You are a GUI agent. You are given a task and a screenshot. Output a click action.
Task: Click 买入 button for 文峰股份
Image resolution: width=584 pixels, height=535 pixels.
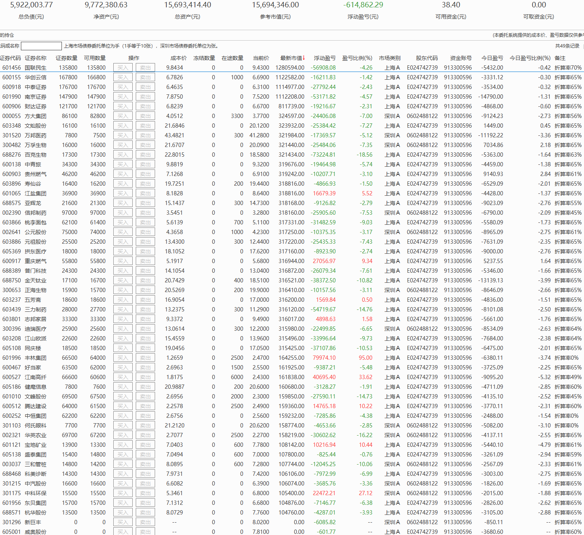[x=123, y=397]
